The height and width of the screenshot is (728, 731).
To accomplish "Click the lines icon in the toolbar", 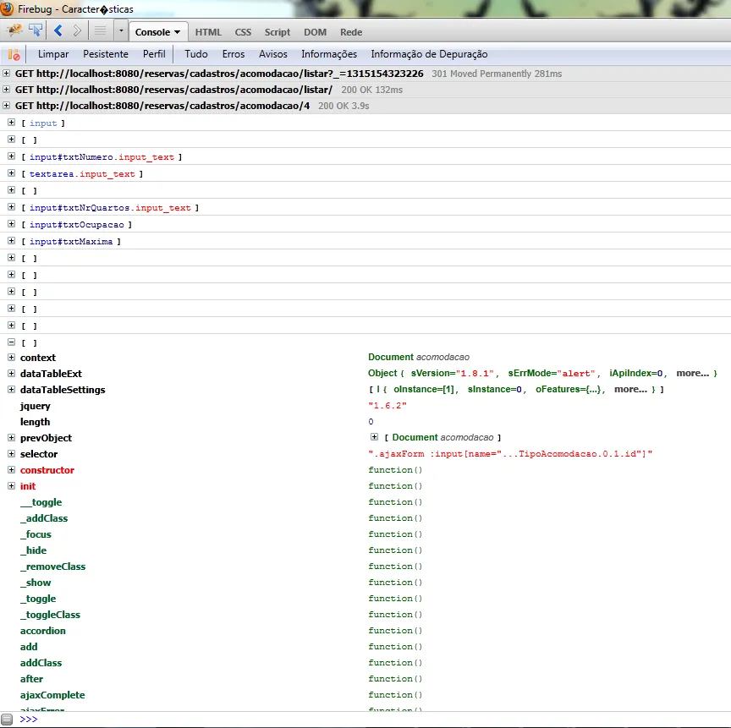I will click(100, 31).
